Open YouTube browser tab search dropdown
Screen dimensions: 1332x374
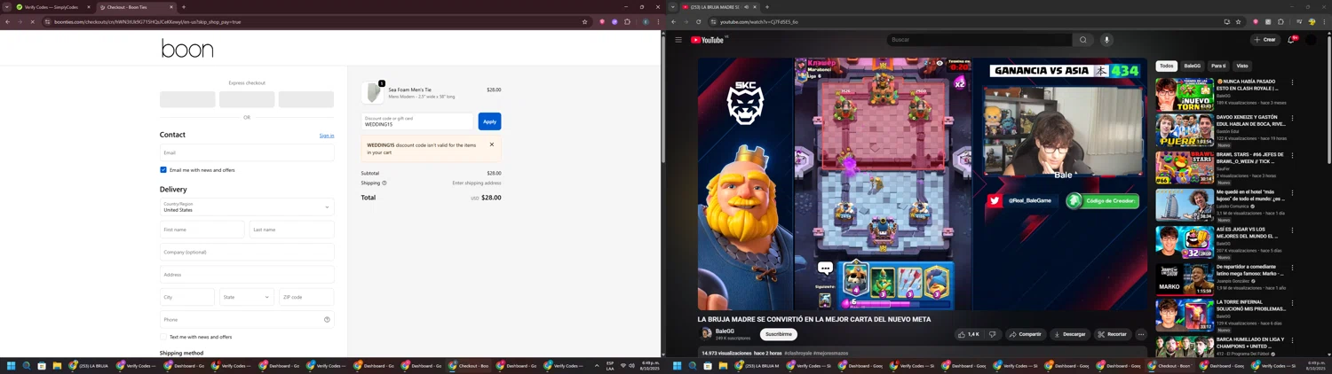coord(672,7)
